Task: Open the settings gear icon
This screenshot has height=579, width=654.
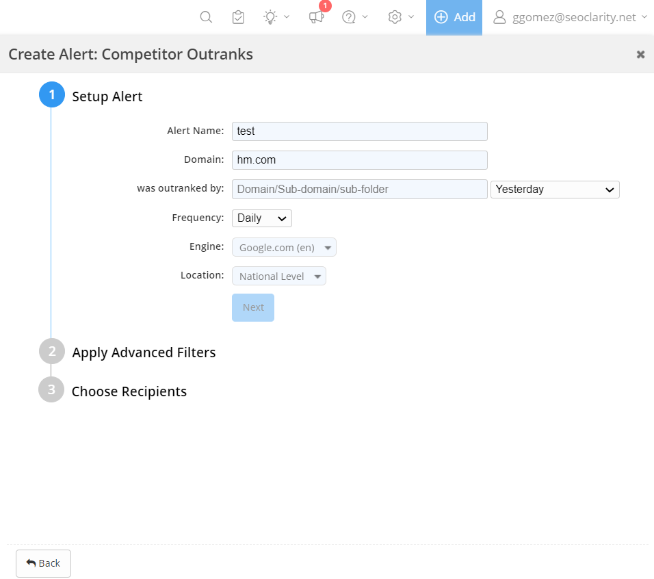Action: click(395, 17)
